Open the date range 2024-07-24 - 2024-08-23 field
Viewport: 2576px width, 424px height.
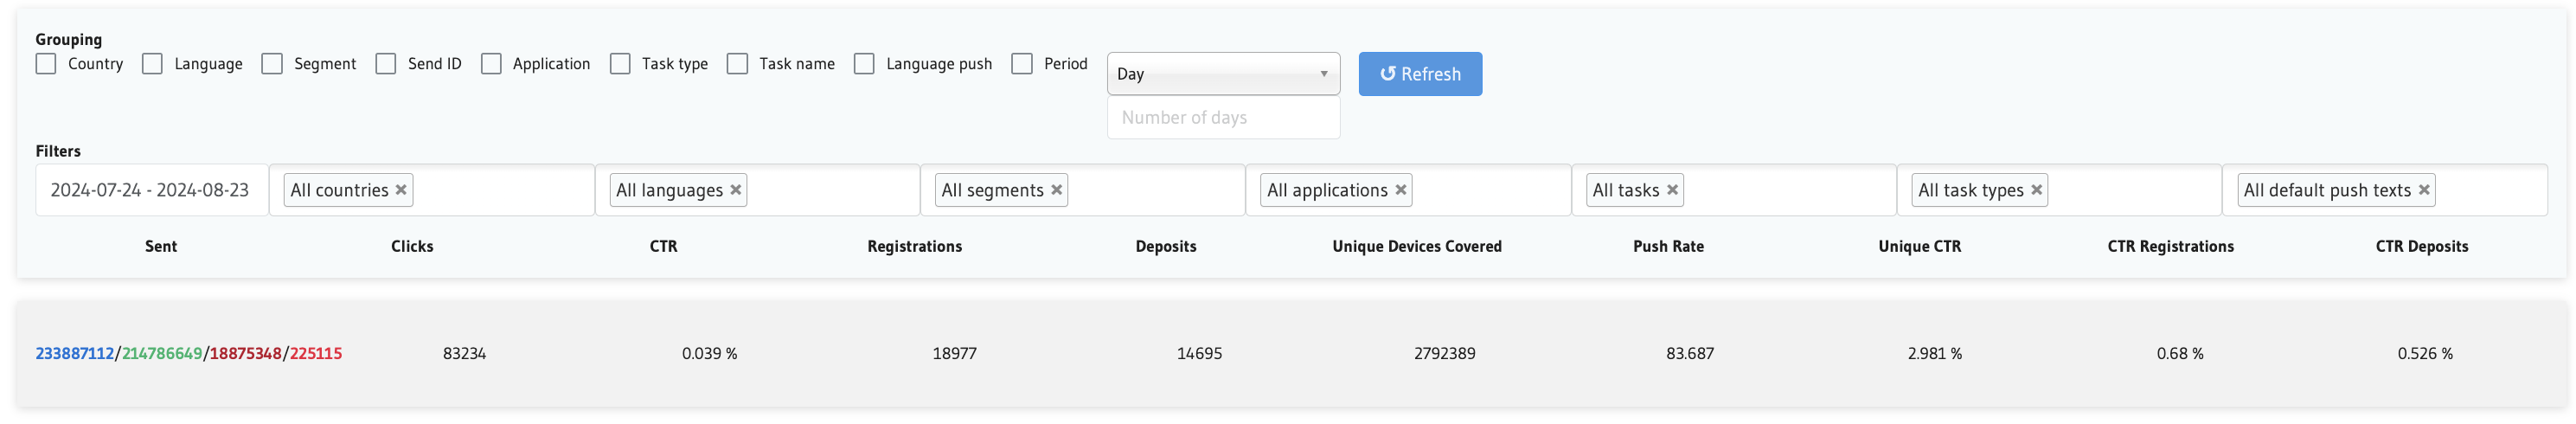tap(152, 190)
